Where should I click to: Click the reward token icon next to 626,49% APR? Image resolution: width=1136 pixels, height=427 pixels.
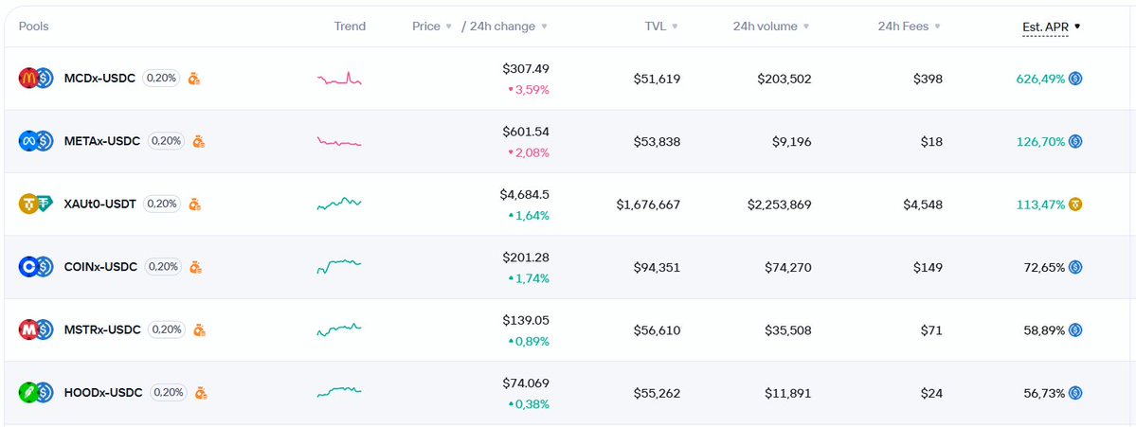click(x=1075, y=79)
